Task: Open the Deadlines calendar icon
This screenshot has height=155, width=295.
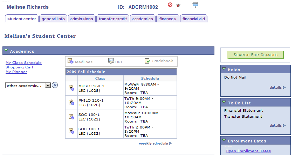Action: (70, 61)
